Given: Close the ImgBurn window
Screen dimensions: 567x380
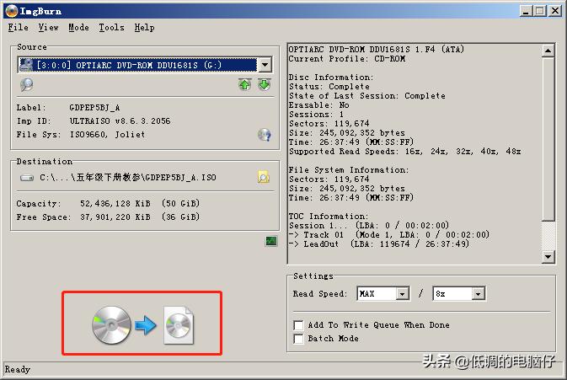Looking at the screenshot, I should pos(555,11).
